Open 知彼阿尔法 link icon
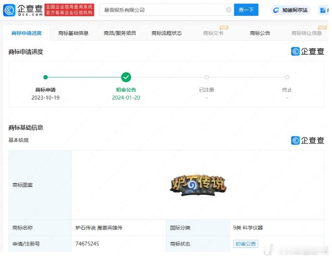Image resolution: width=332 pixels, height=259 pixels. 276,10
